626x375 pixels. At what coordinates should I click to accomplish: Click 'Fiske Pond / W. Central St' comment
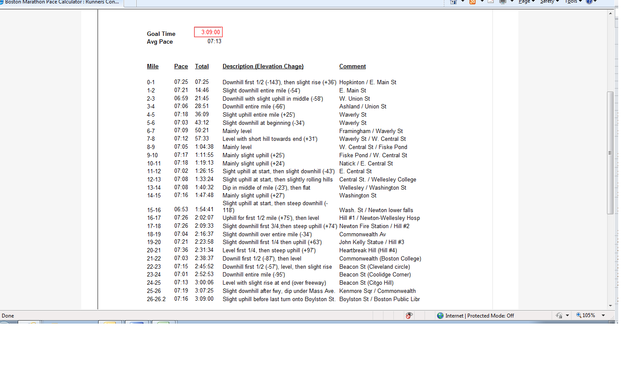pyautogui.click(x=373, y=155)
